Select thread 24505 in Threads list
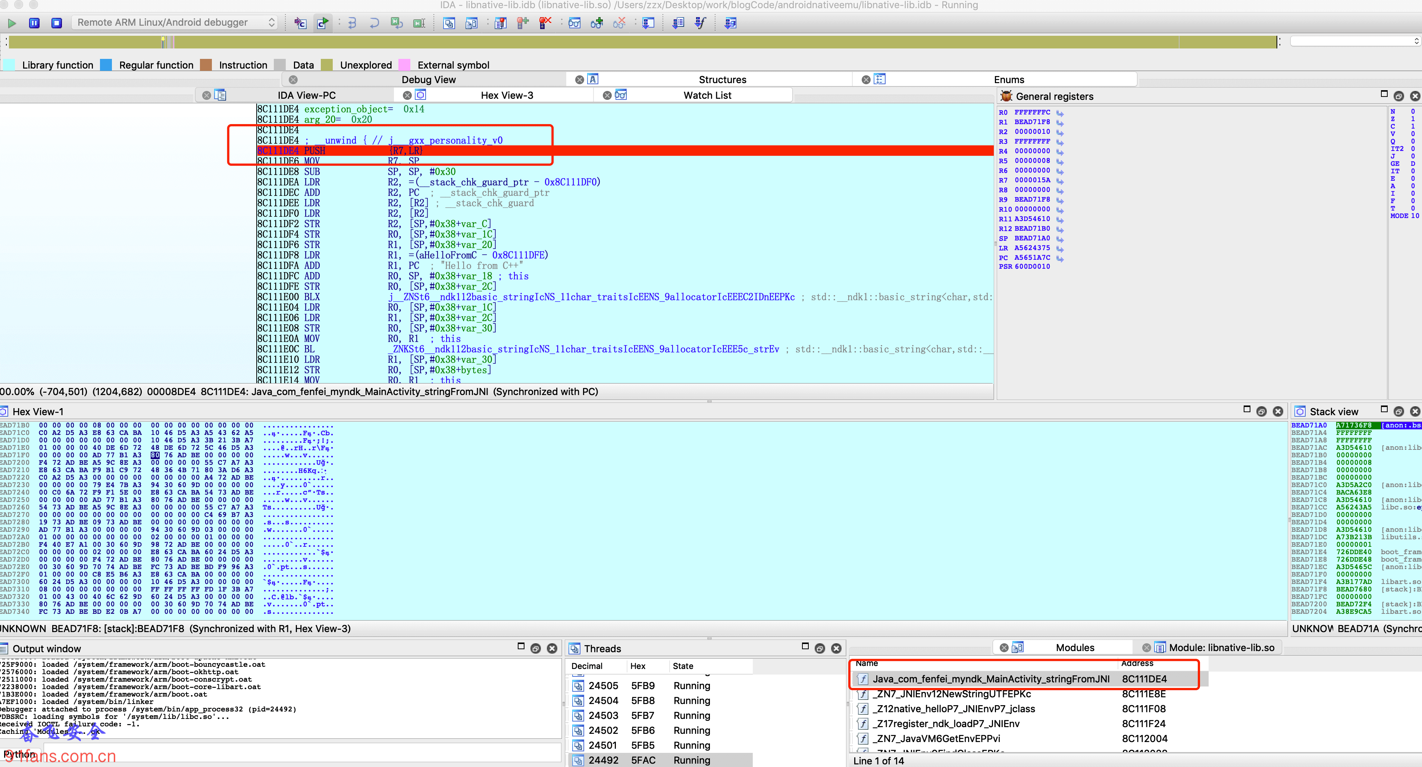This screenshot has height=767, width=1422. (x=660, y=686)
